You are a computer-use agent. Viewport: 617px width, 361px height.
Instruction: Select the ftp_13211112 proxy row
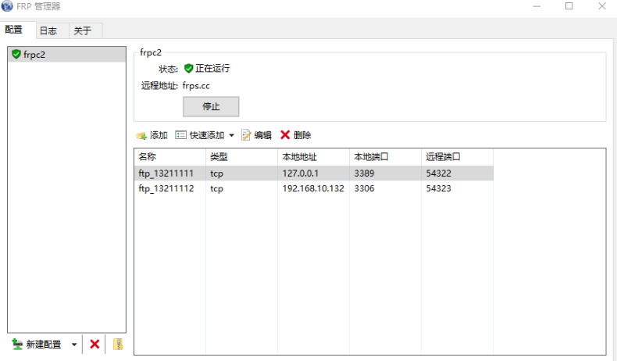pyautogui.click(x=314, y=188)
